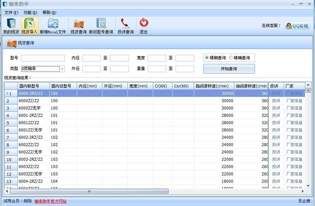Select 模糊查询 radio button
Screen dimensions: 315x206
coord(207,58)
